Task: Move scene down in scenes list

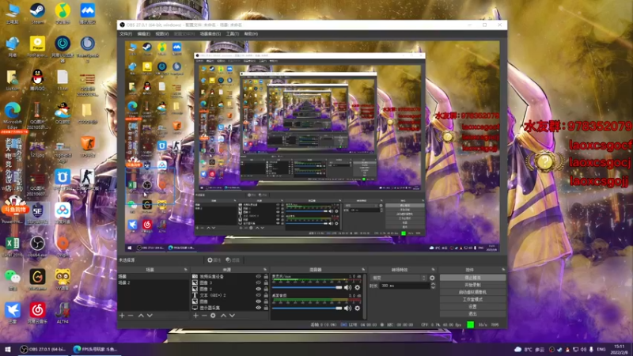Action: 150,316
